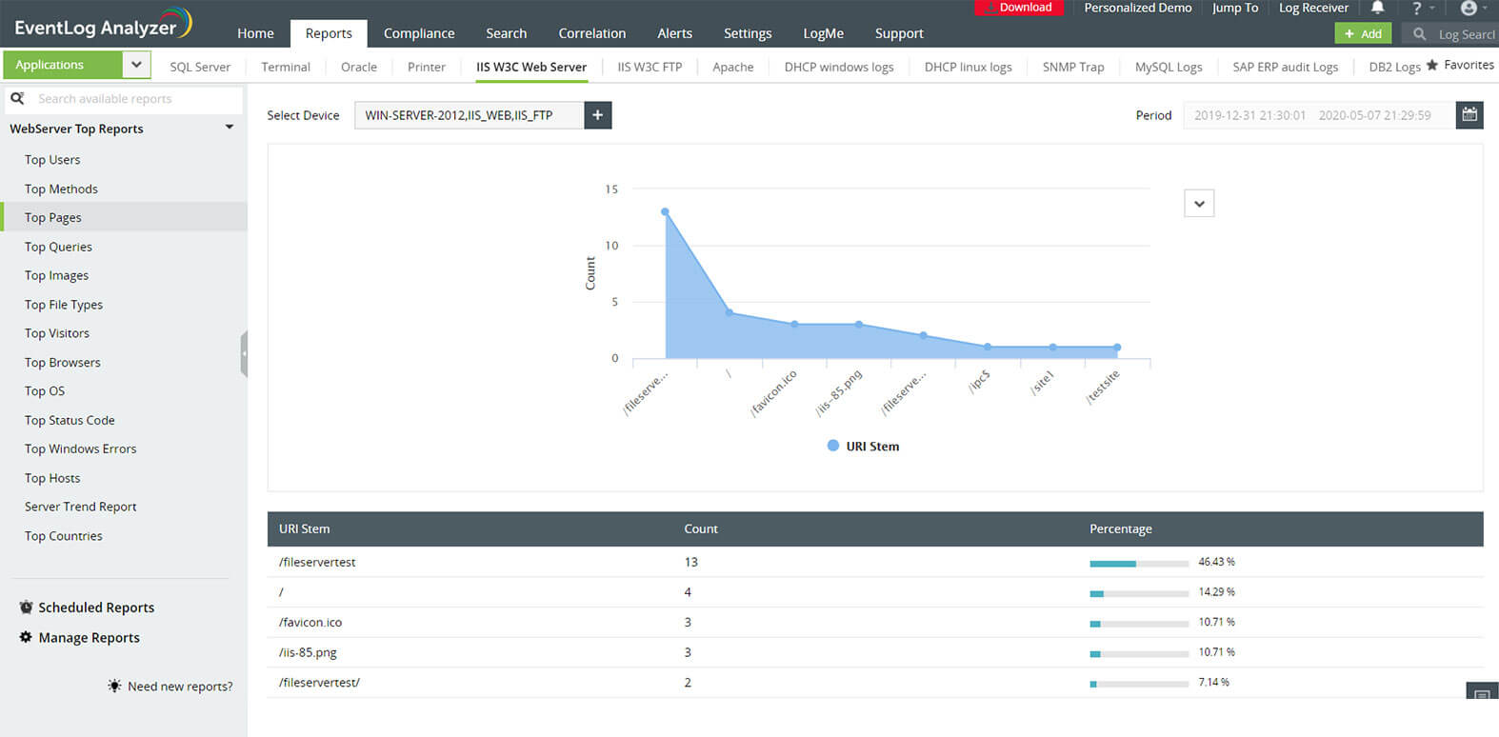1499x737 pixels.
Task: Click the Manage Reports gear icon
Action: tap(26, 637)
